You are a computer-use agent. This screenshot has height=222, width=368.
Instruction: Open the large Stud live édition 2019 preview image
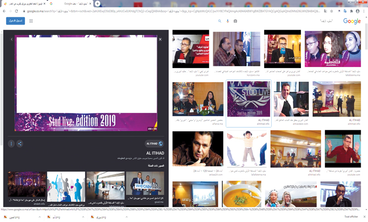[86, 83]
